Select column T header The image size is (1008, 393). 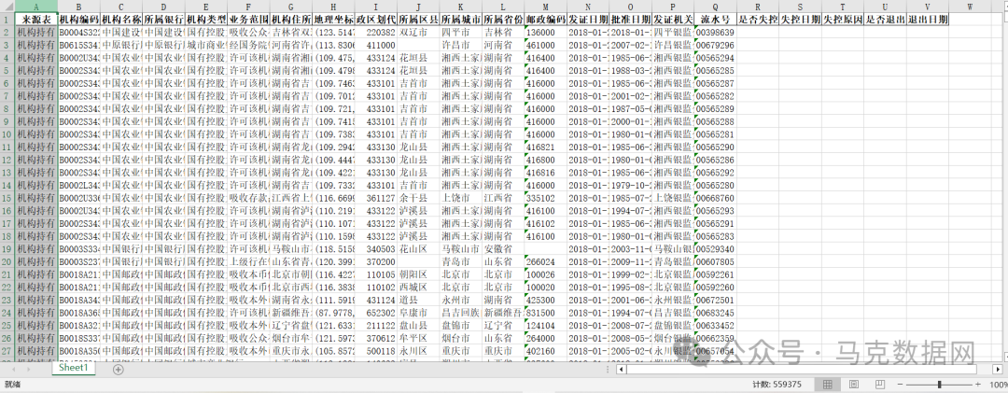click(842, 6)
